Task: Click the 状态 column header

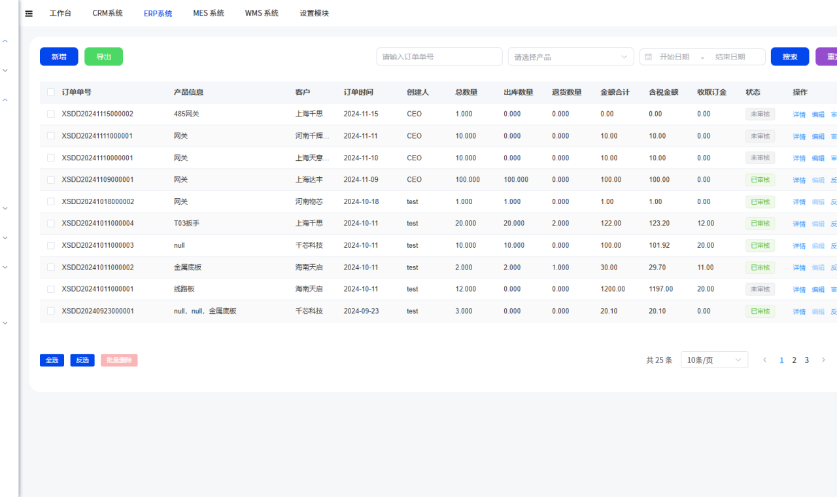Action: [753, 92]
